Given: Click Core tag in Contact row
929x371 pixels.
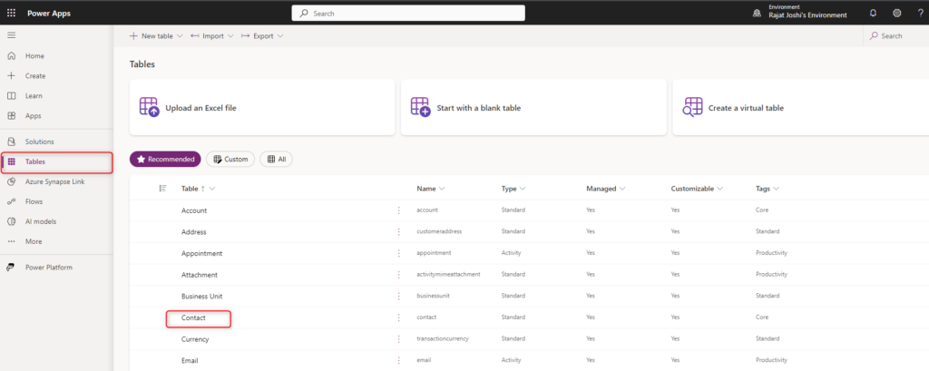Looking at the screenshot, I should (x=762, y=317).
